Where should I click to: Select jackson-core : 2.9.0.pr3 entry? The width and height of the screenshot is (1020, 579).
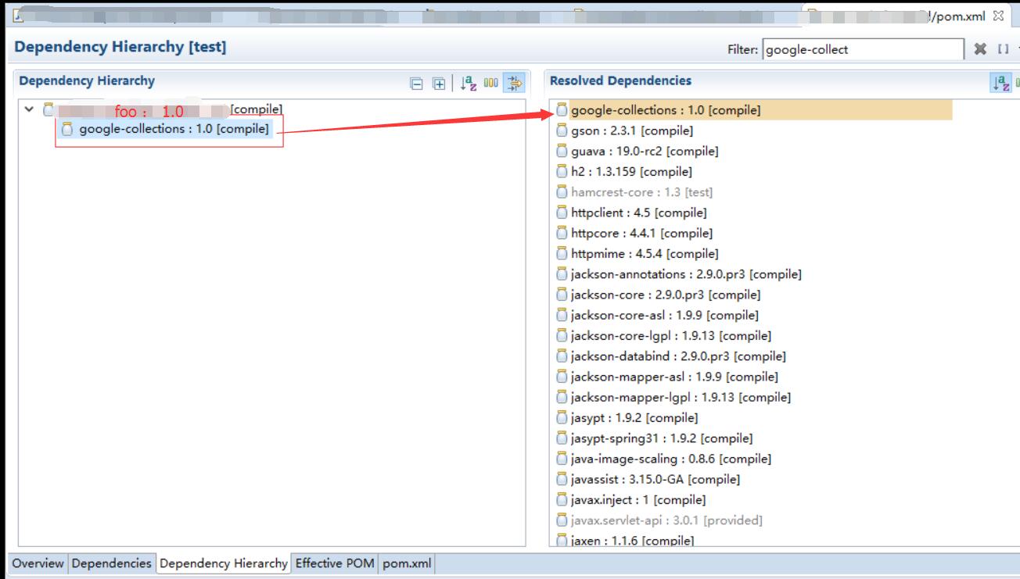click(x=666, y=295)
